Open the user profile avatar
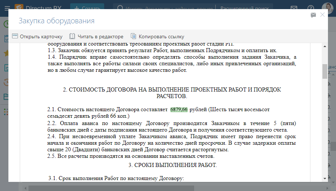The width and height of the screenshot is (336, 191). [x=327, y=8]
